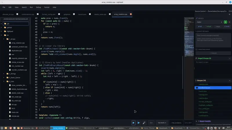
Task: Open the master branch dropdown
Action: click(209, 22)
